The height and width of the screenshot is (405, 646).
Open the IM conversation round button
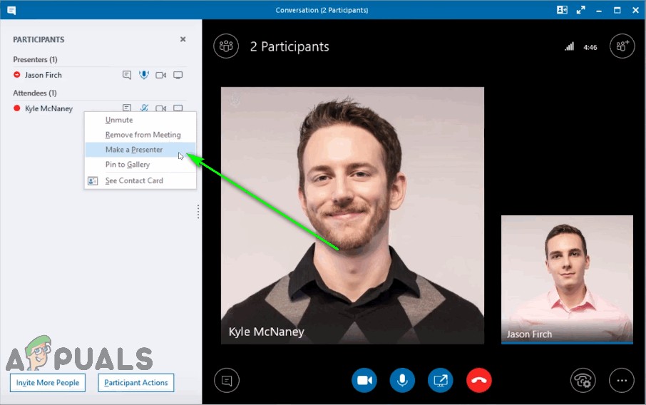point(227,380)
